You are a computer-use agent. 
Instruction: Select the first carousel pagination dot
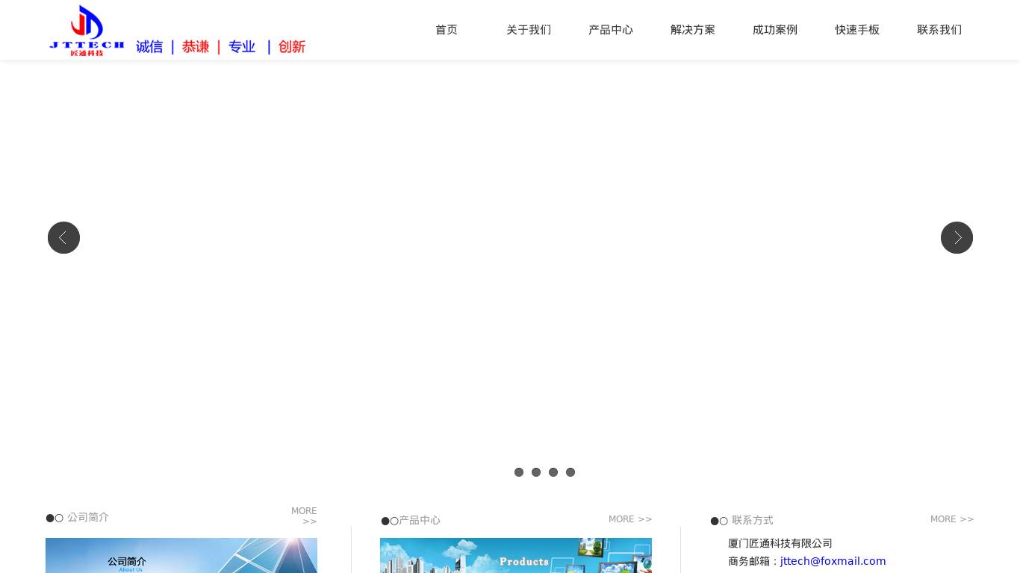[519, 472]
